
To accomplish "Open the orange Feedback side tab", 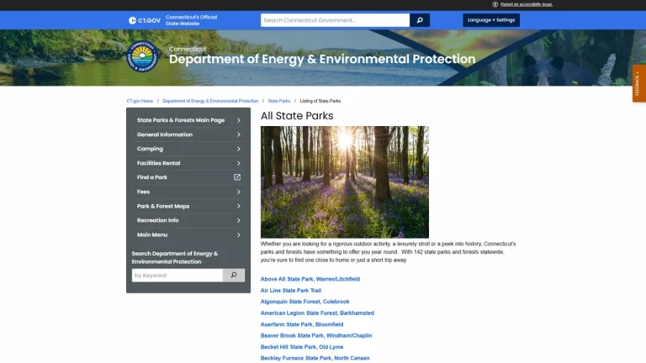I will (639, 83).
